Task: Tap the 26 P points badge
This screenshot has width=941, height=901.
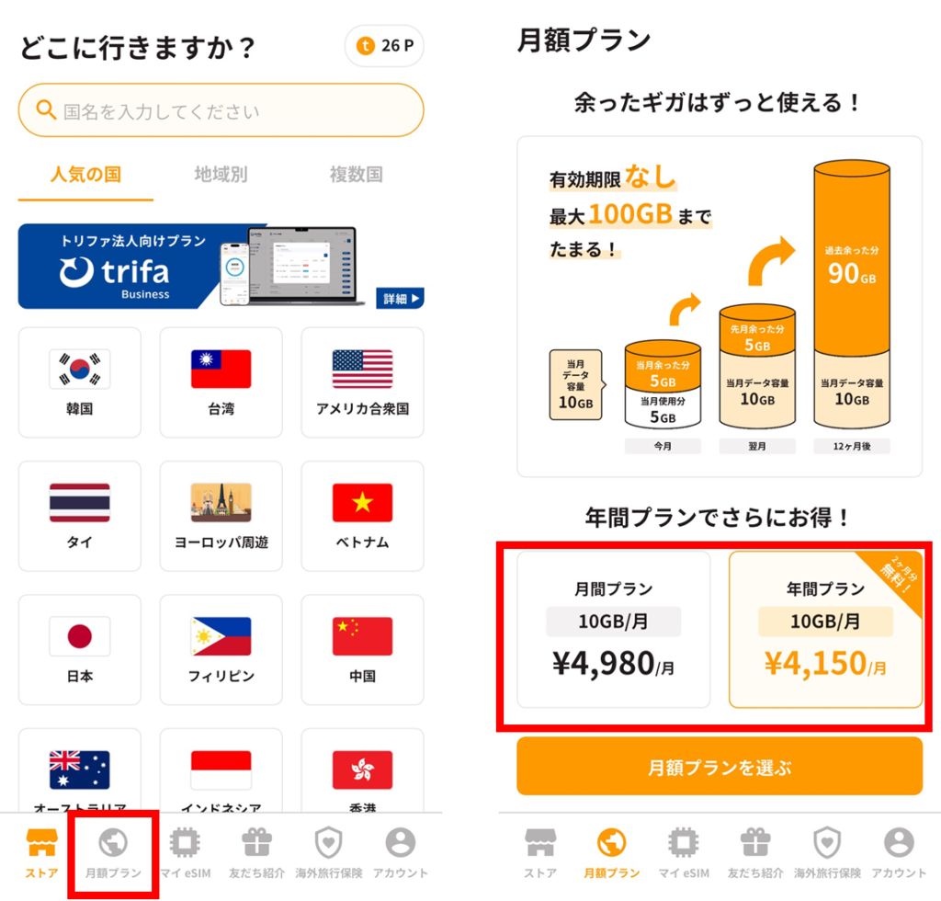Action: [385, 46]
